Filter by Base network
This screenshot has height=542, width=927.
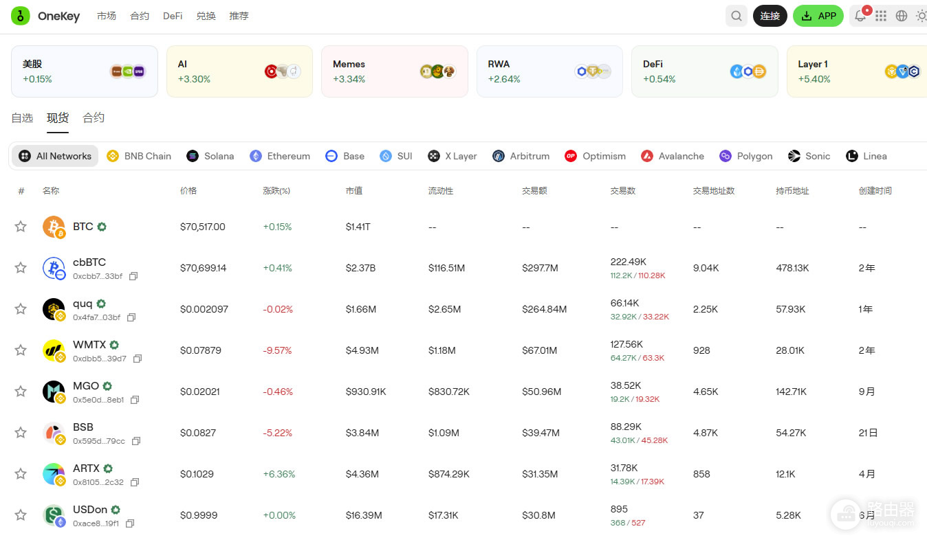tap(345, 156)
